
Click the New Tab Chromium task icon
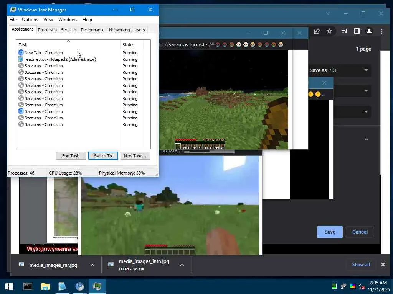point(21,53)
